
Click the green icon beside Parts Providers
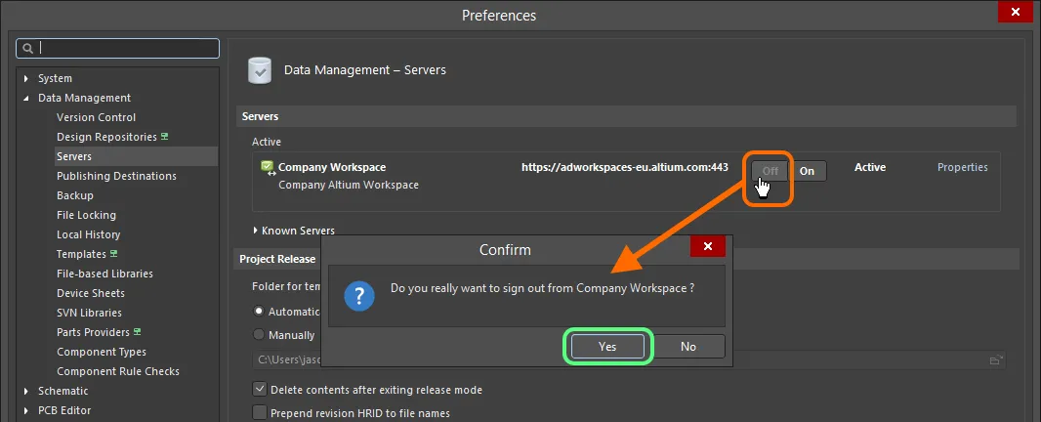[138, 331]
